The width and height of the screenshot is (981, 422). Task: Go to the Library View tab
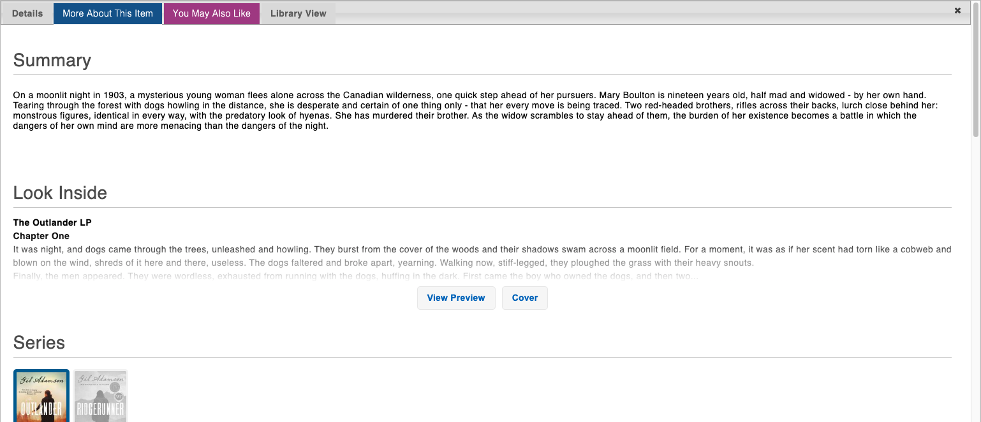(298, 13)
